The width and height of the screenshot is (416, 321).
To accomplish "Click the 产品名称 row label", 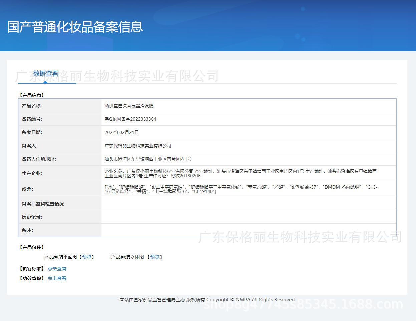I will [x=32, y=106].
